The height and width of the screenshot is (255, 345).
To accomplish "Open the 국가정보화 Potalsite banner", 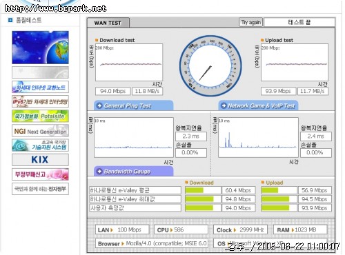I will pos(40,116).
